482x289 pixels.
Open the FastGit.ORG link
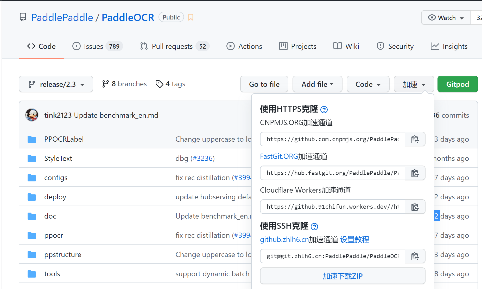coord(279,156)
